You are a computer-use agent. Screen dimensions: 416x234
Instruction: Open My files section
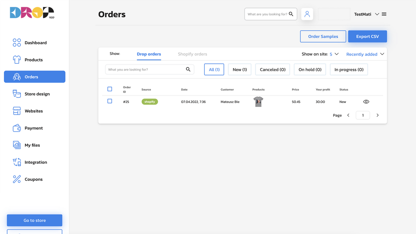(x=32, y=145)
